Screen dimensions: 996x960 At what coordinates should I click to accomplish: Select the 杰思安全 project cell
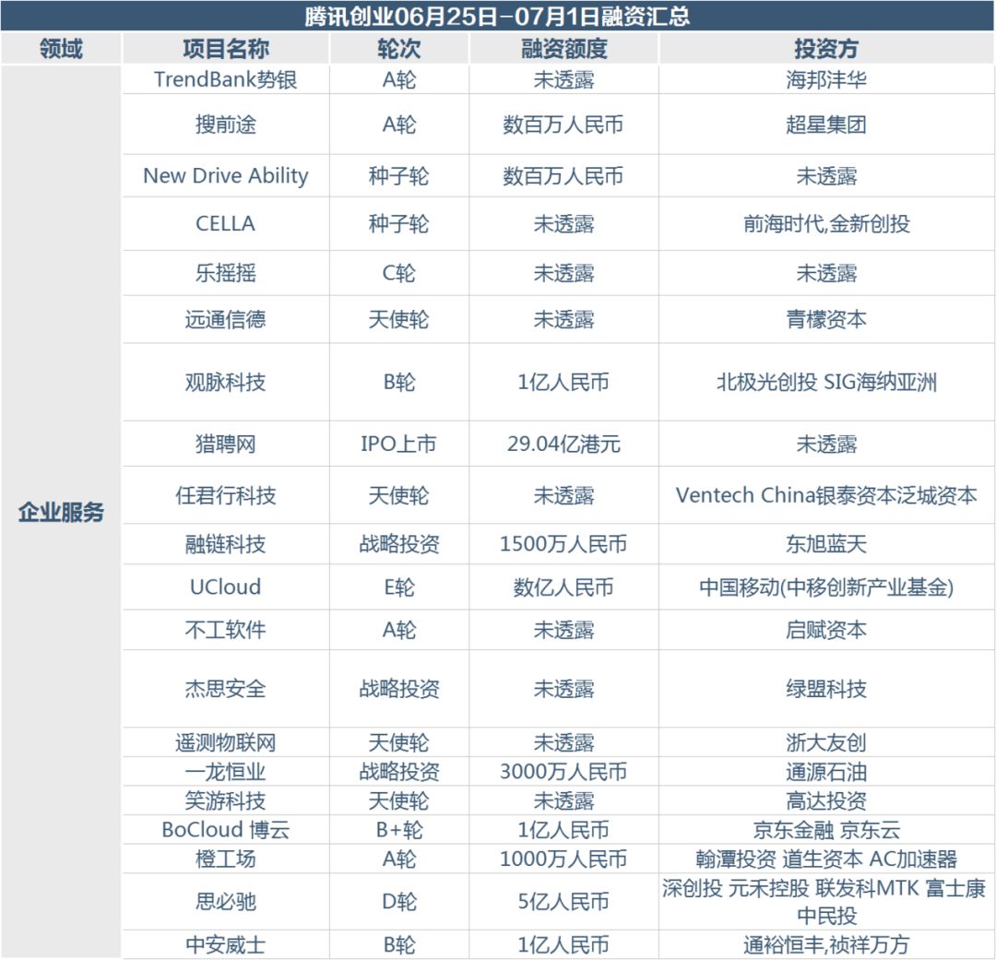click(x=226, y=689)
